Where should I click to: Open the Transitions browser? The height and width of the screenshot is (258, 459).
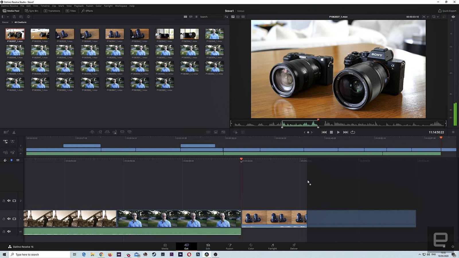click(52, 11)
